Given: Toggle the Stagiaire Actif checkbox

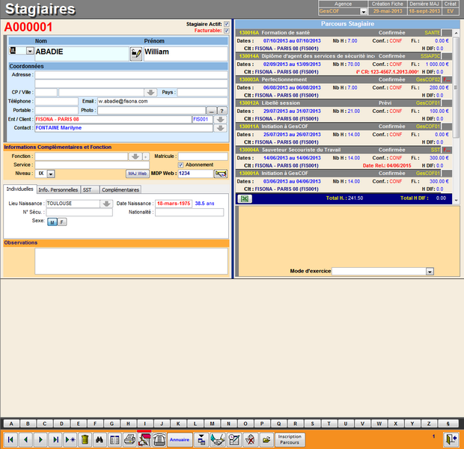Looking at the screenshot, I should [x=227, y=25].
